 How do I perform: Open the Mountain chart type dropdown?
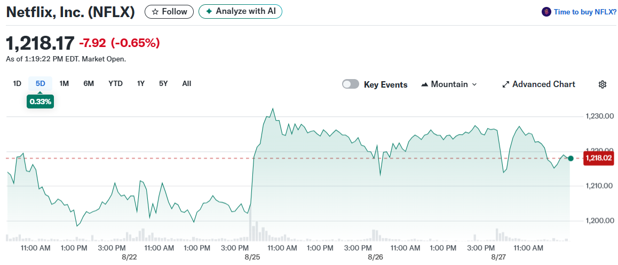click(449, 84)
